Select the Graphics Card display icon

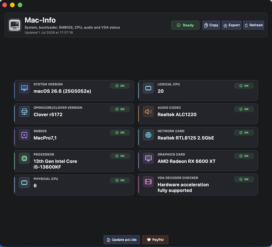point(148,158)
